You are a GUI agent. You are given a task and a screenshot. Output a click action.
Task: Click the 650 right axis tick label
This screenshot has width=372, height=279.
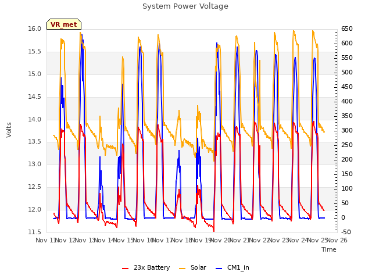[x=347, y=28]
